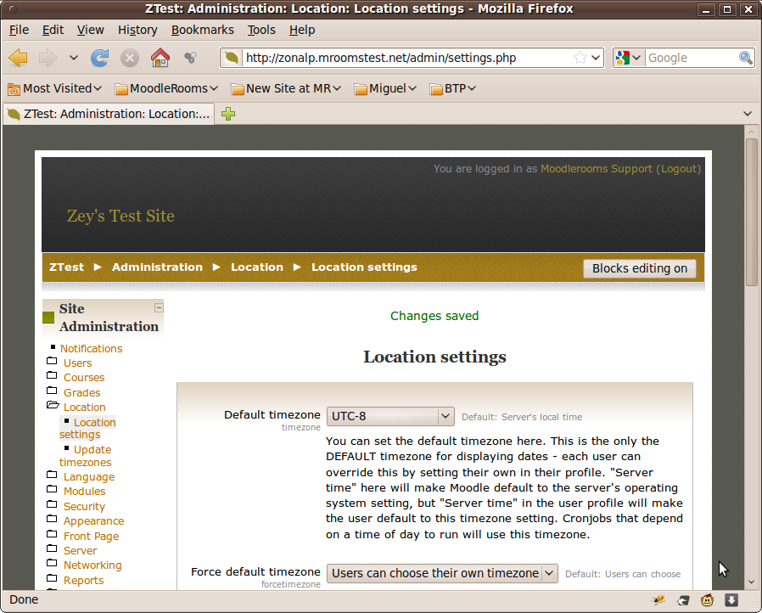Select the ZTest Administration Location tab
The image size is (762, 613).
coord(109,114)
